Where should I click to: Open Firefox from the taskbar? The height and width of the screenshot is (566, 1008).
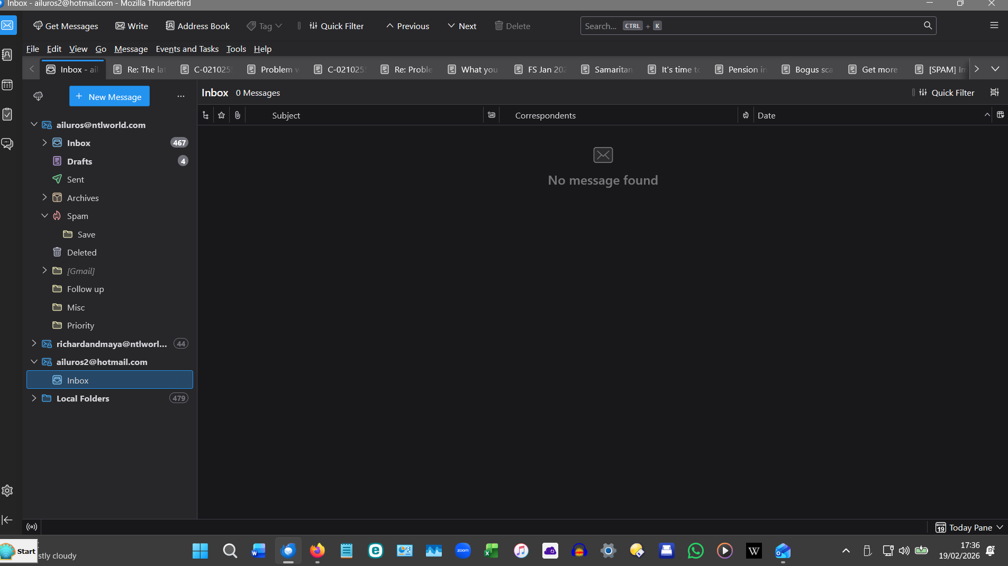pos(317,551)
